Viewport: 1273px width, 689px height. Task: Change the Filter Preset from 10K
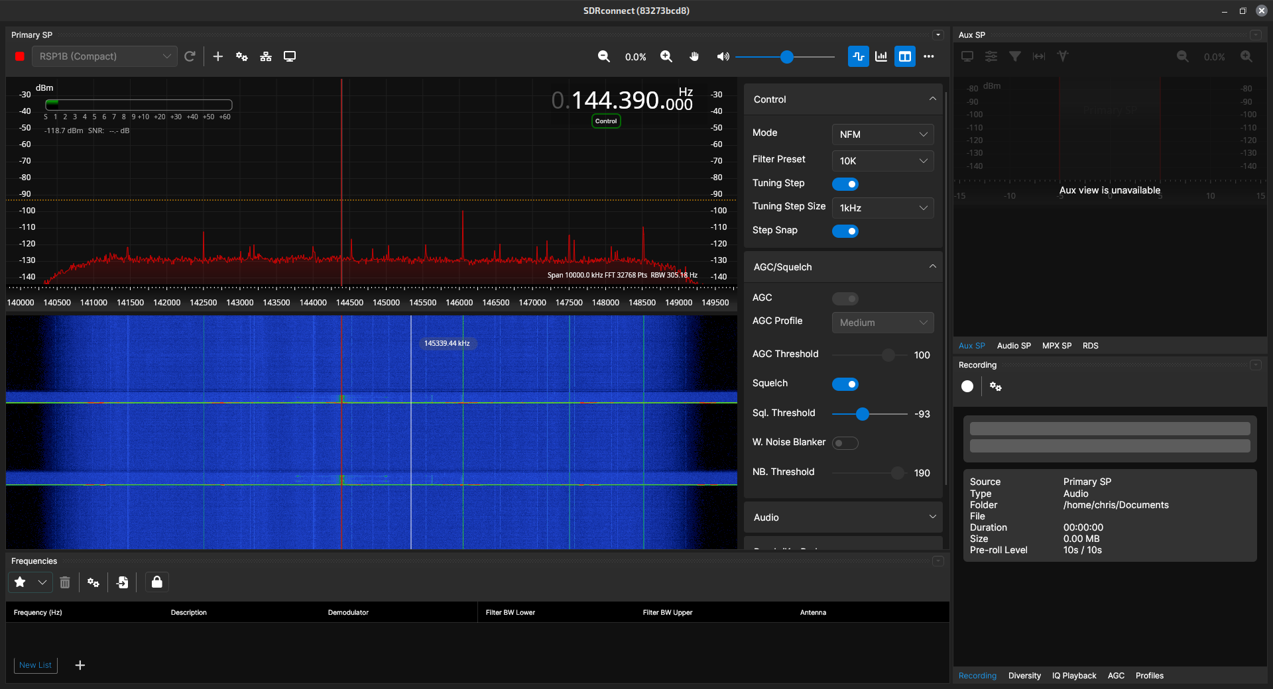point(882,161)
